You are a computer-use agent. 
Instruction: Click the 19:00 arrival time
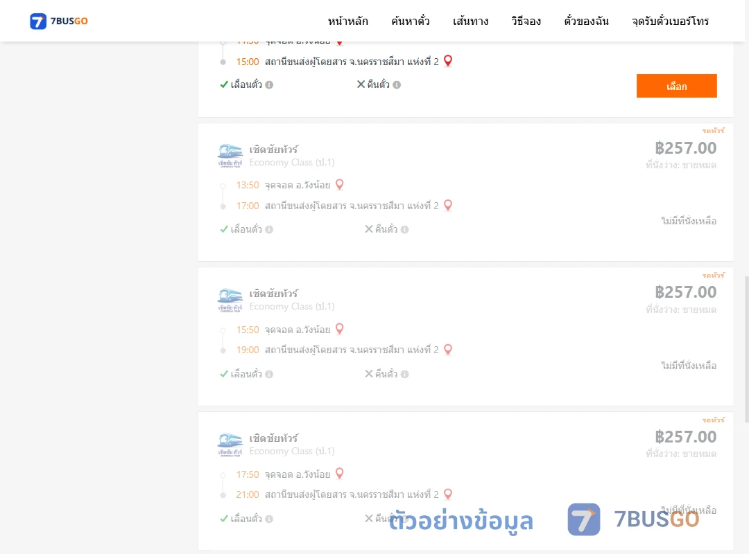248,350
